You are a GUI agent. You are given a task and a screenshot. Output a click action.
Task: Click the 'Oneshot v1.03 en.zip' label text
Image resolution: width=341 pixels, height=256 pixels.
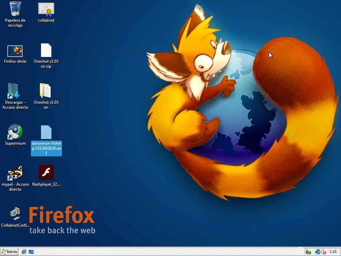pyautogui.click(x=46, y=64)
